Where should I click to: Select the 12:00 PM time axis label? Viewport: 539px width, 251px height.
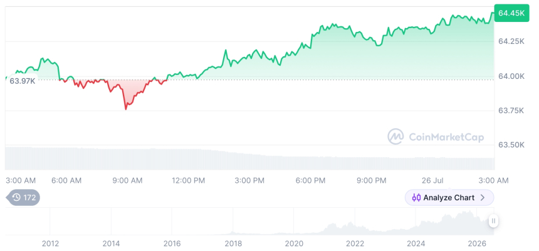(189, 180)
